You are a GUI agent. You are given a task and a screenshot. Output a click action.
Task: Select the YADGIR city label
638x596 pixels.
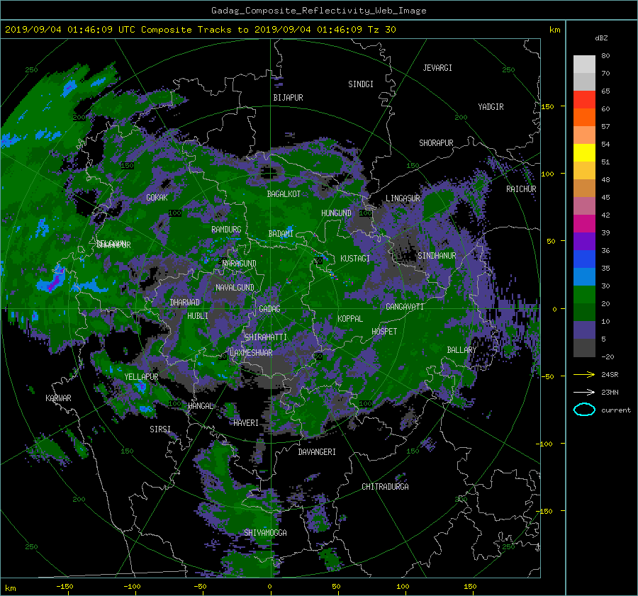tap(491, 107)
